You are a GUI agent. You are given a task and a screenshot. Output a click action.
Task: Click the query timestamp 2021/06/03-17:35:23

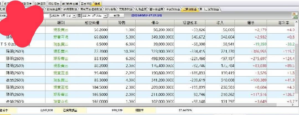click(146, 16)
